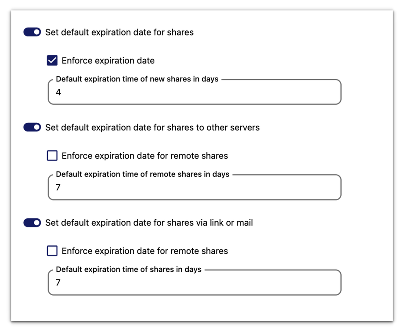This screenshot has height=333, width=404.
Task: Click the 'Enforce expiration date' label text
Action: 108,60
